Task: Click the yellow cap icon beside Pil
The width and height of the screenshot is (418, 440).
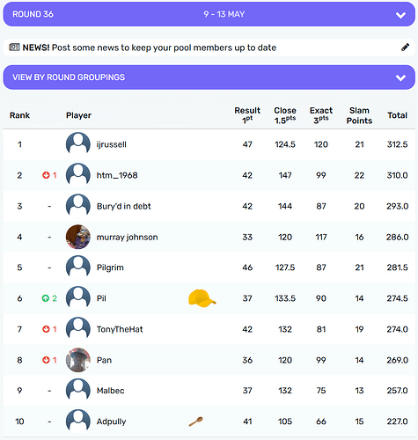Action: click(202, 298)
